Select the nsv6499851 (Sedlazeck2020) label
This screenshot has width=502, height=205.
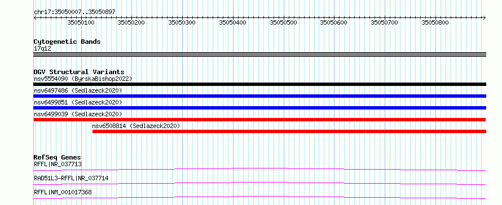pos(78,102)
